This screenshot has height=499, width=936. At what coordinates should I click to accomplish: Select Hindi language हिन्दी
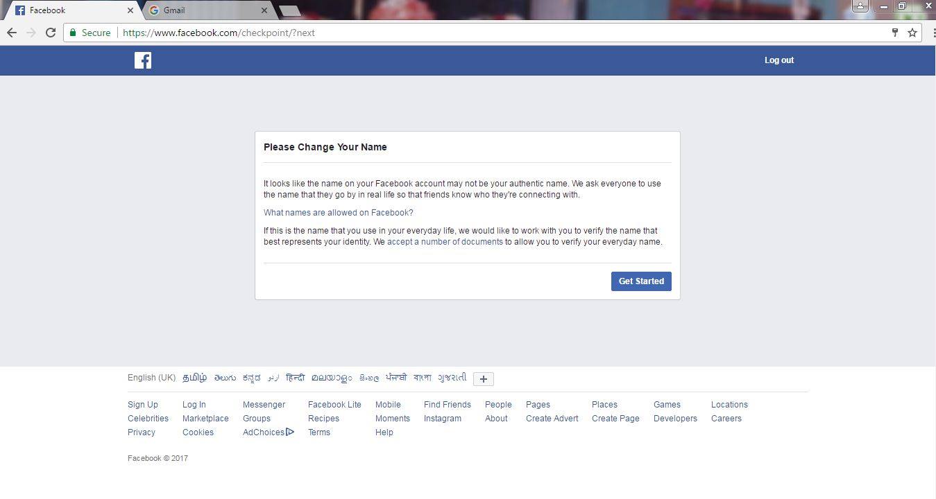click(295, 378)
